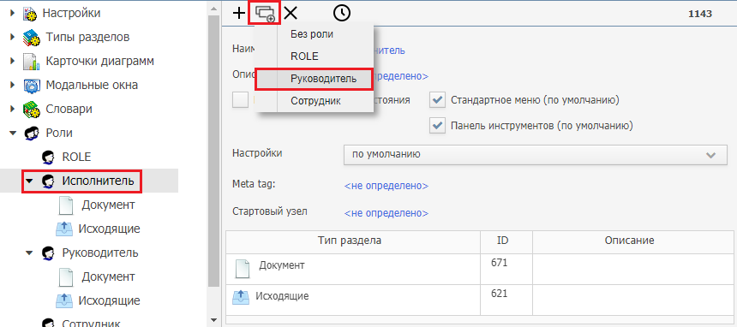This screenshot has height=327, width=737.
Task: Click the Модальные окна icon
Action: click(x=31, y=86)
